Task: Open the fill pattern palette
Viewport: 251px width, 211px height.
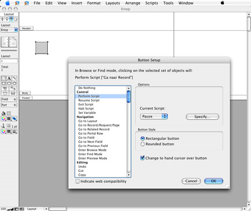Action: [9, 119]
